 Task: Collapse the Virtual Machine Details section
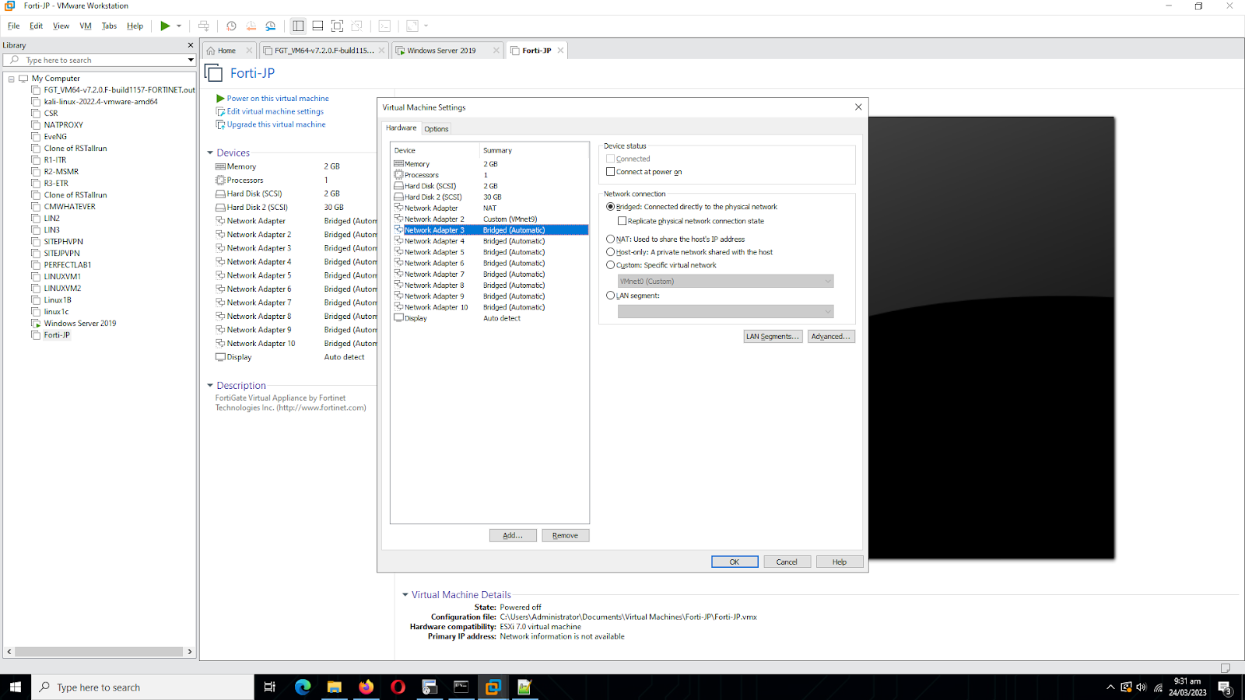point(405,595)
